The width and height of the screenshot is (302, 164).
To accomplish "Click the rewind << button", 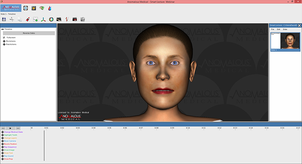I will tap(3, 128).
